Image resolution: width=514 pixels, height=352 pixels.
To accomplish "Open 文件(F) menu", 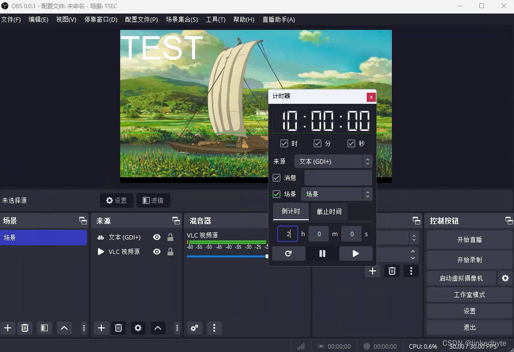I will pyautogui.click(x=11, y=19).
